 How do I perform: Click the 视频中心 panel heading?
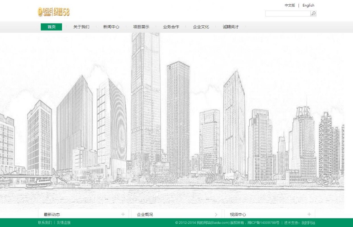pos(238,214)
